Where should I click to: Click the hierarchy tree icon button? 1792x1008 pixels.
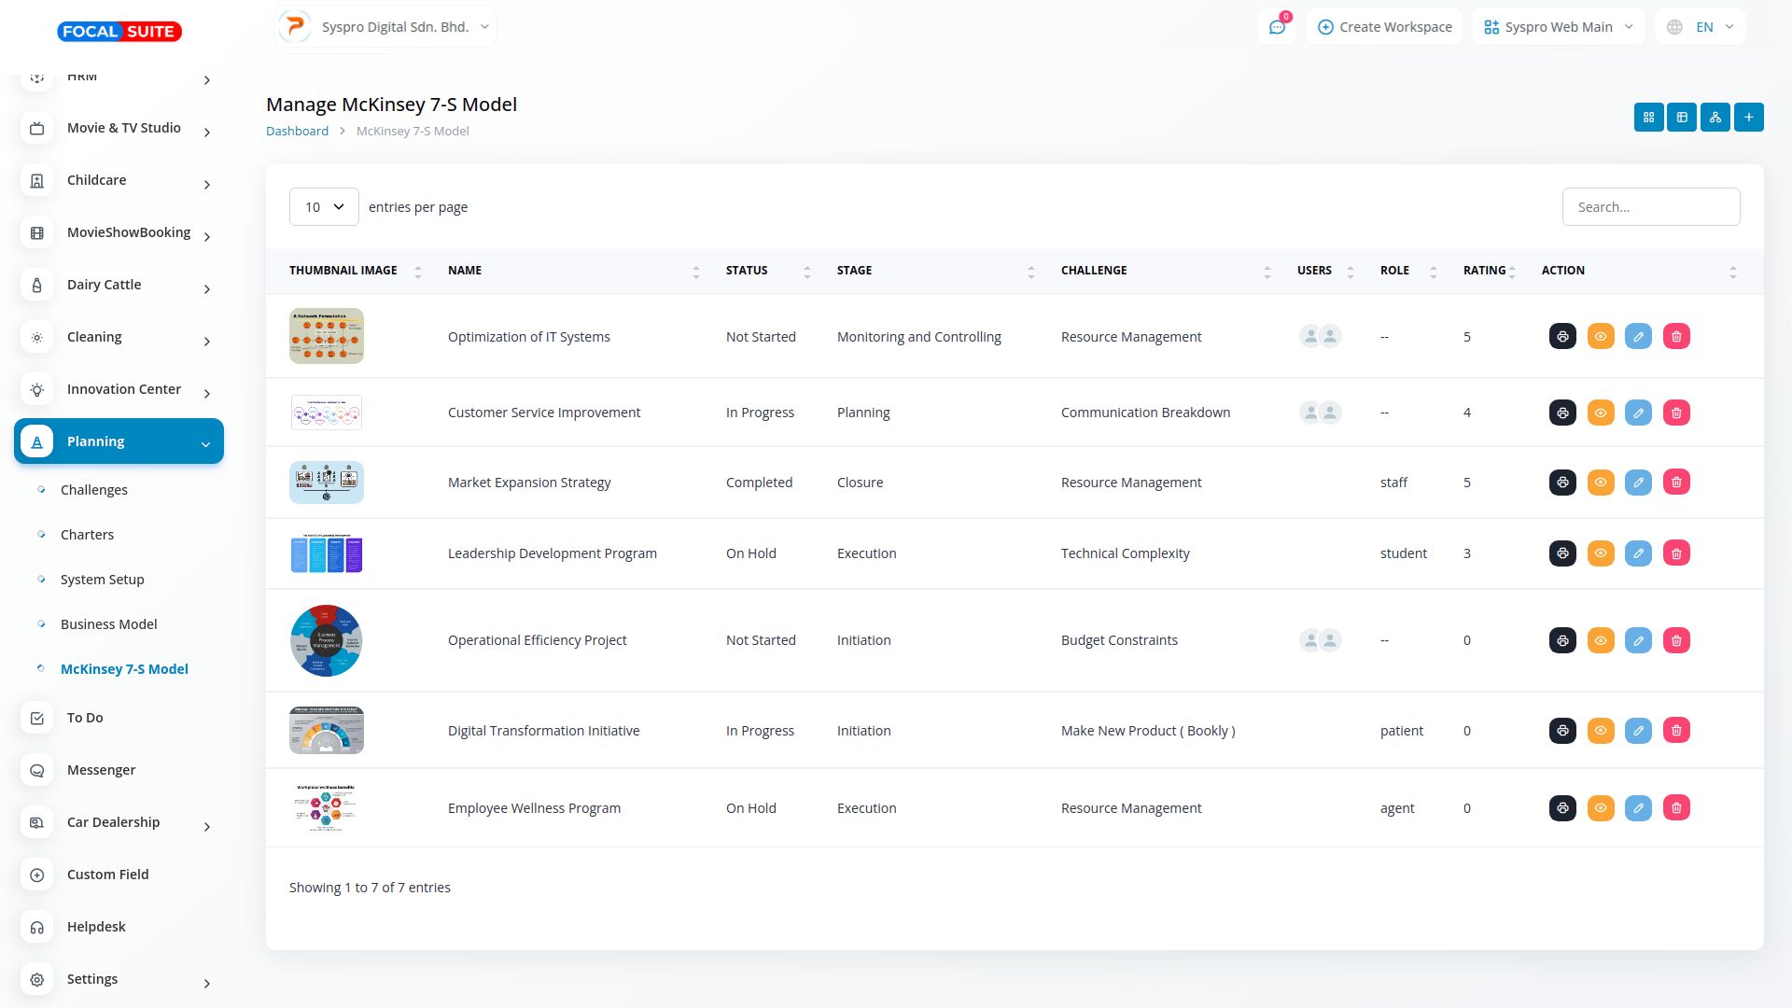point(1715,118)
